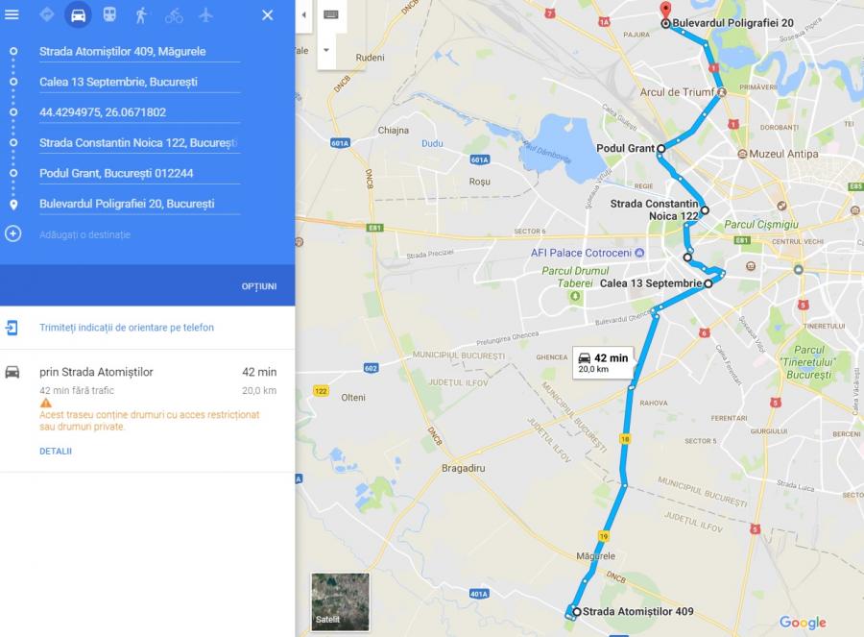Screen dimensions: 864x637
Task: Open the hamburger main menu
Action: [12, 14]
